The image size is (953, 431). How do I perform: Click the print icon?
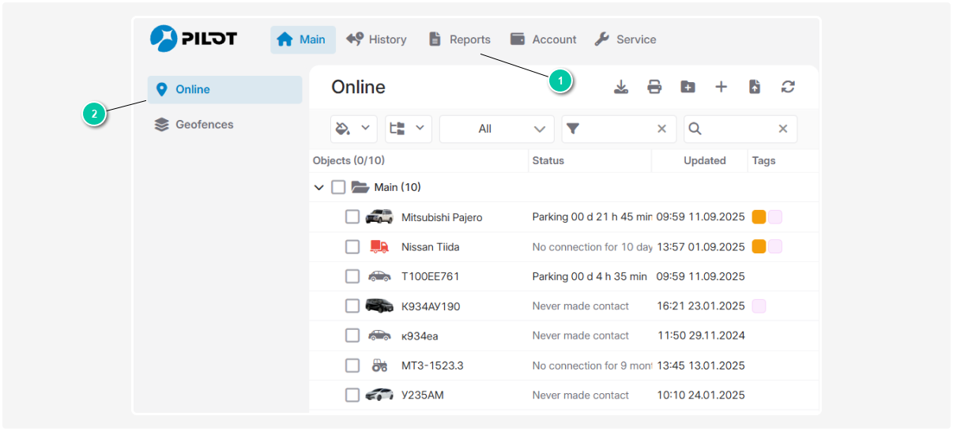pyautogui.click(x=654, y=87)
